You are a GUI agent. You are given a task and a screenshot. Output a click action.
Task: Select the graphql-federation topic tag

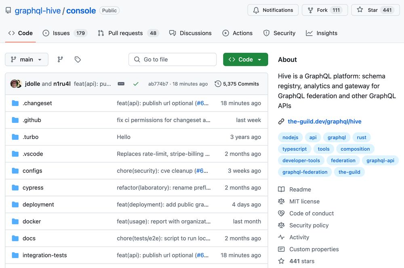pos(305,172)
